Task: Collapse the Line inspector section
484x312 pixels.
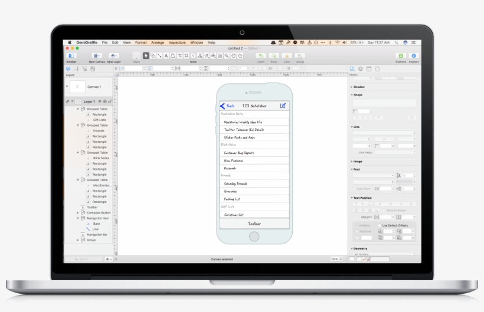Action: 352,127
